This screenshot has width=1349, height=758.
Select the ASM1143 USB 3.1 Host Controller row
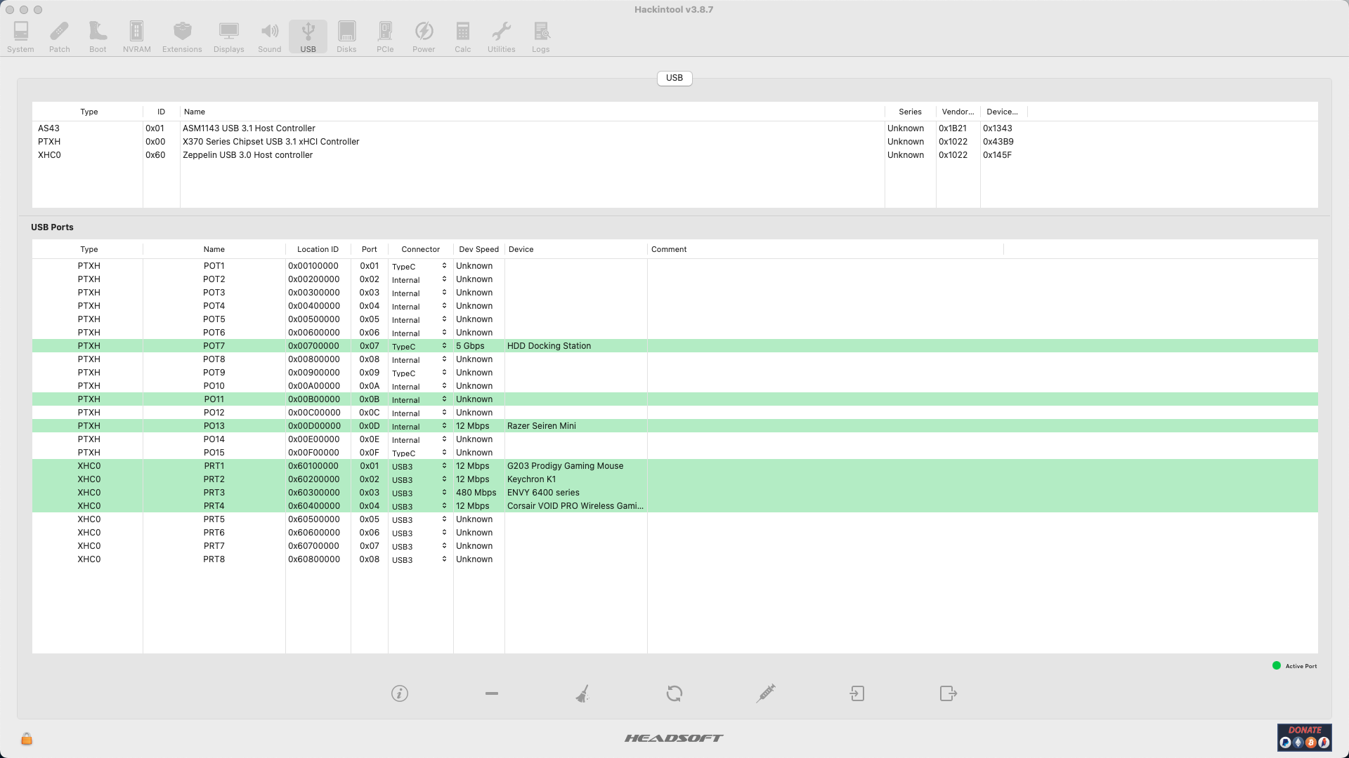coord(249,128)
